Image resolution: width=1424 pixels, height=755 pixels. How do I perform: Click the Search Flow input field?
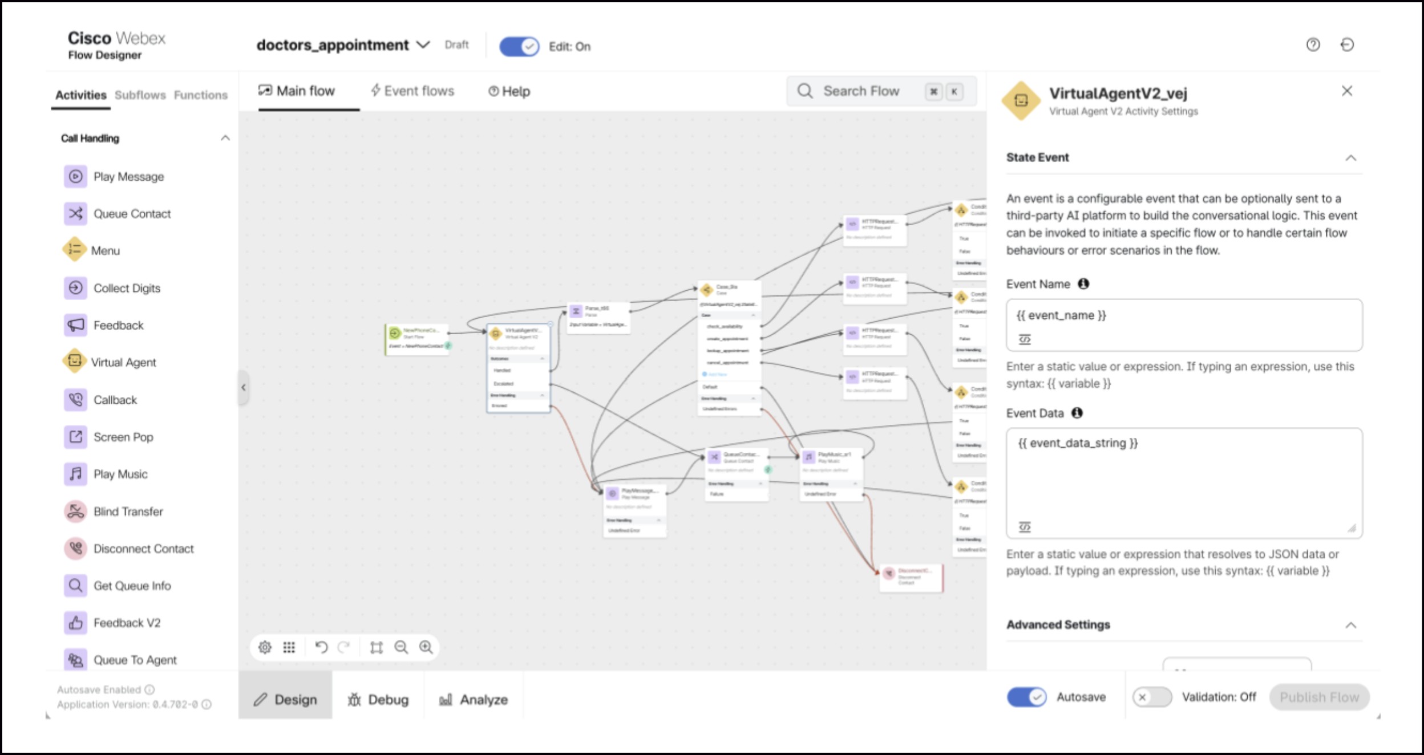pos(861,91)
